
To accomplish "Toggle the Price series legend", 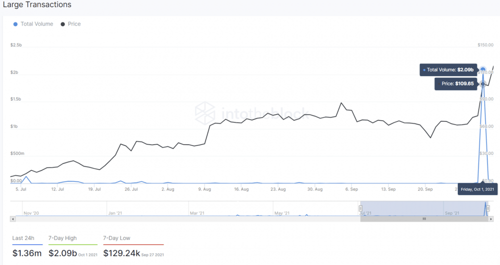I will [x=74, y=24].
